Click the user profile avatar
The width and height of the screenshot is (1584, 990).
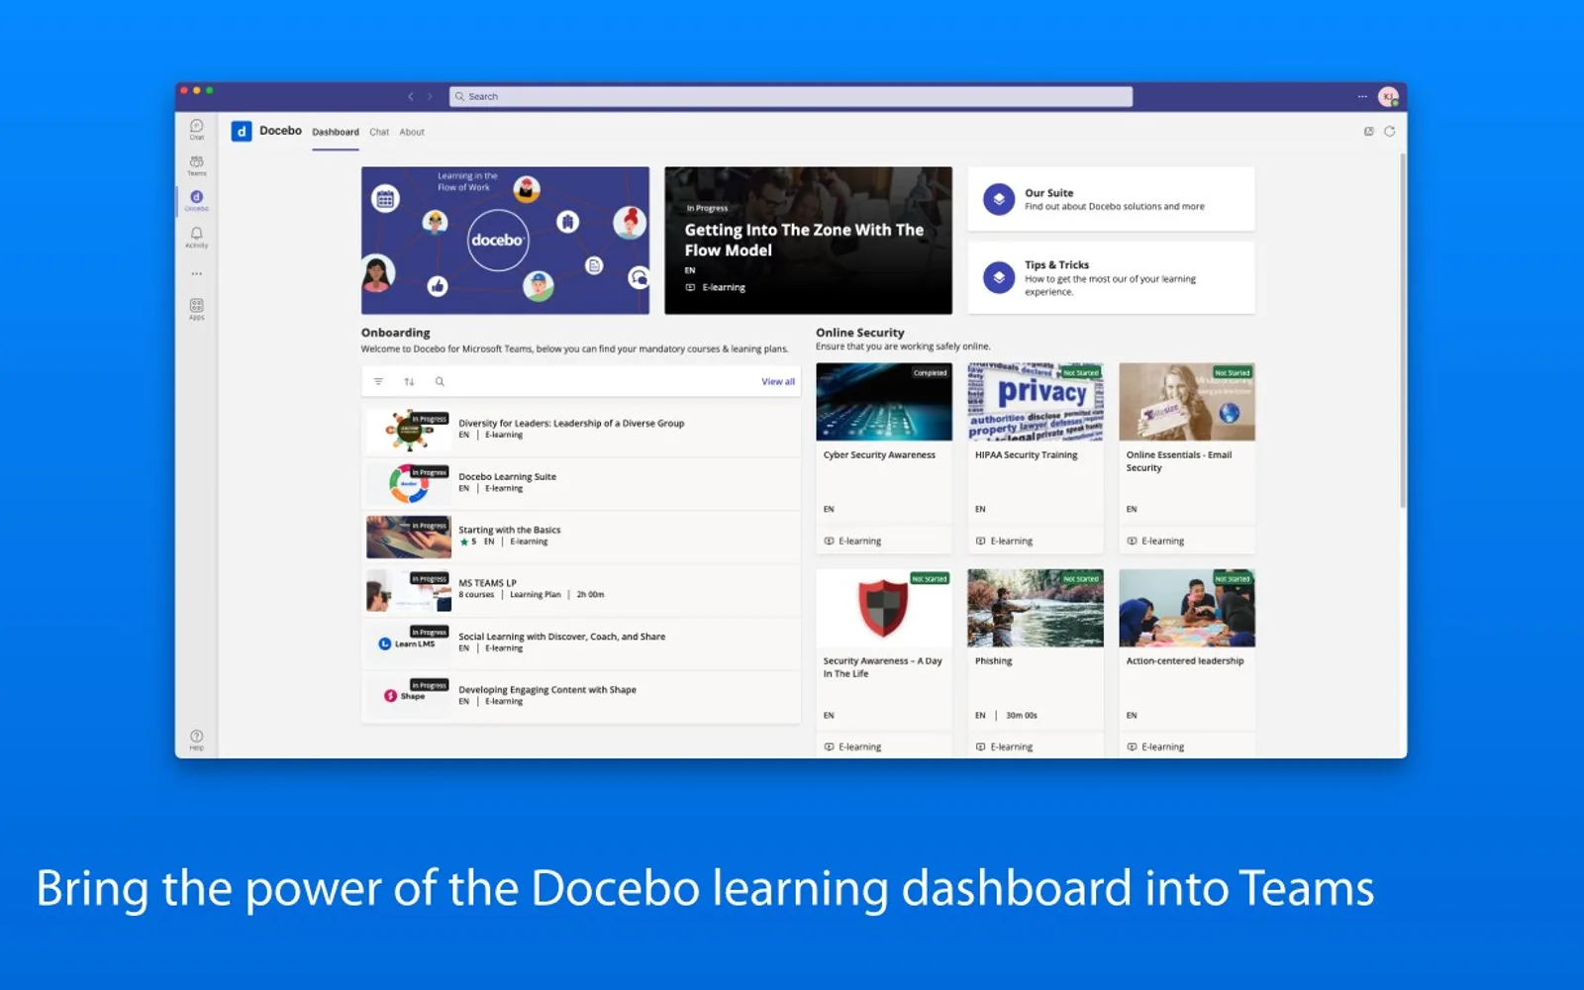1388,96
